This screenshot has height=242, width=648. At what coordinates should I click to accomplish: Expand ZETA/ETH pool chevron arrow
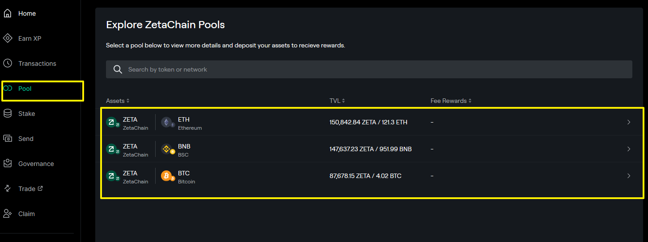point(629,122)
